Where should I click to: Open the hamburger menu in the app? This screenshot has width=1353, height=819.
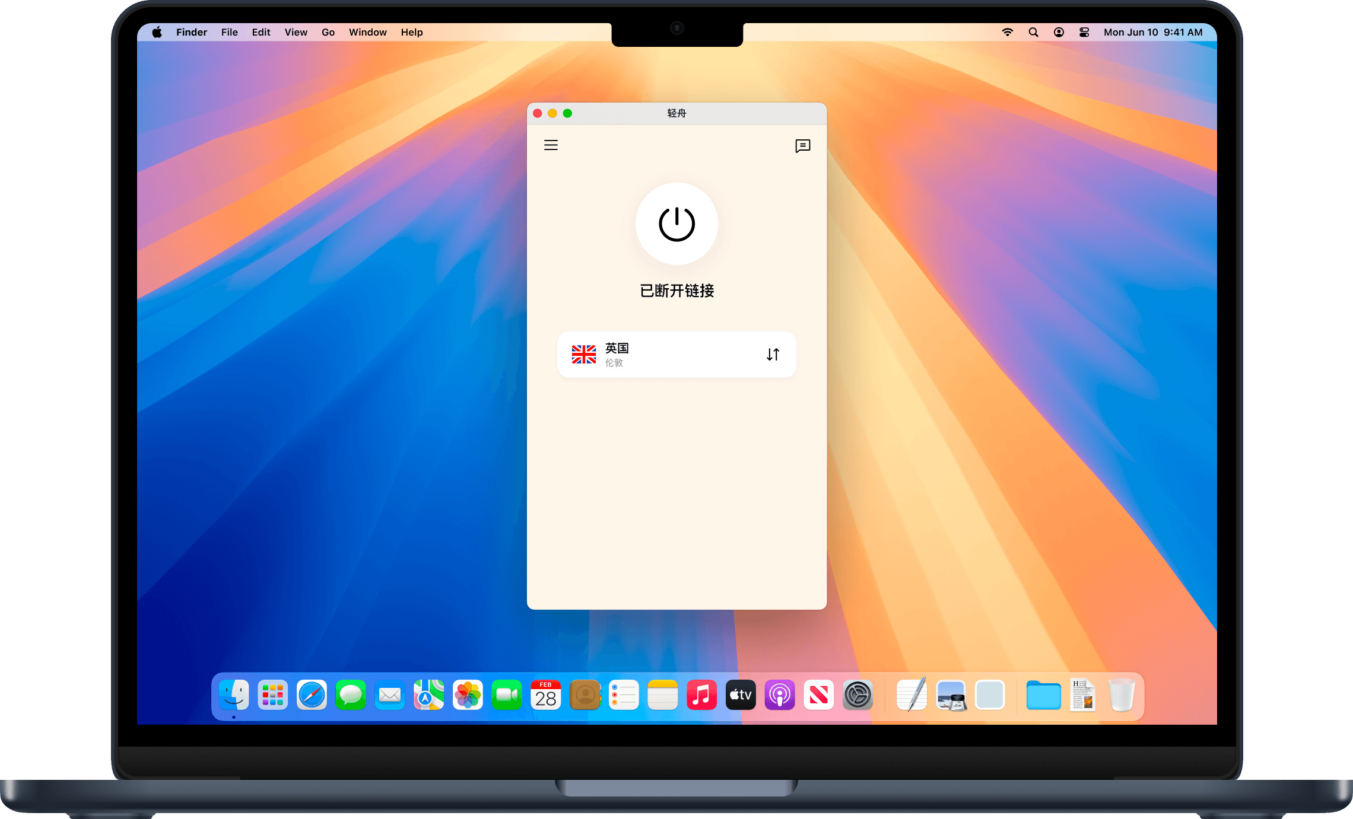[551, 145]
